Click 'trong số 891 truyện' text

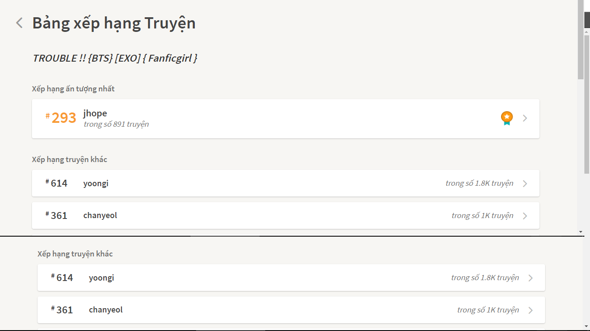click(x=116, y=124)
